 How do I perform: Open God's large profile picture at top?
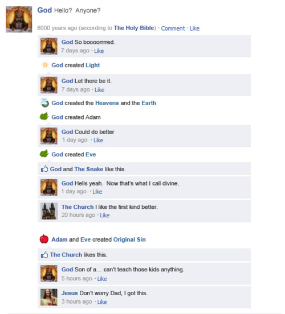click(x=19, y=19)
